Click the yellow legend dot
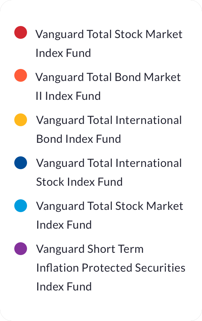The width and height of the screenshot is (202, 321). coord(21,120)
